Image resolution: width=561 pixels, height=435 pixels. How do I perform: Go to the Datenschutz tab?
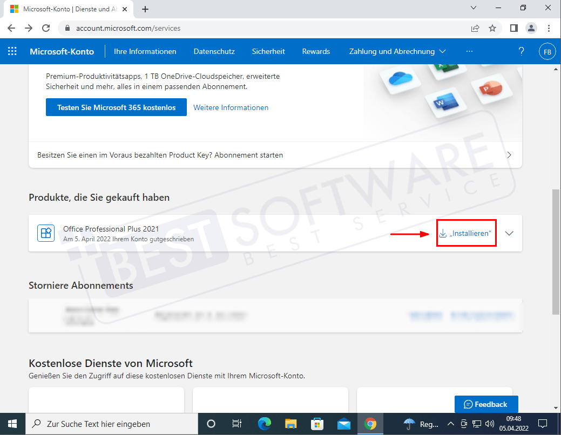coord(214,51)
